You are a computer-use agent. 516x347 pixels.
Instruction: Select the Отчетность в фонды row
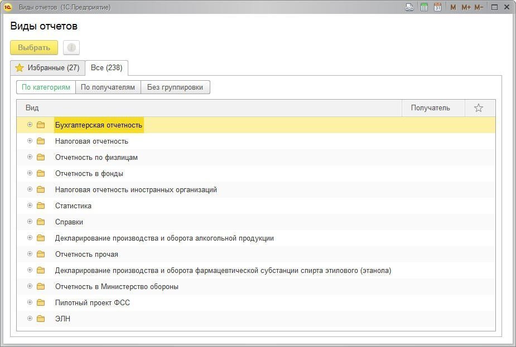pos(89,173)
